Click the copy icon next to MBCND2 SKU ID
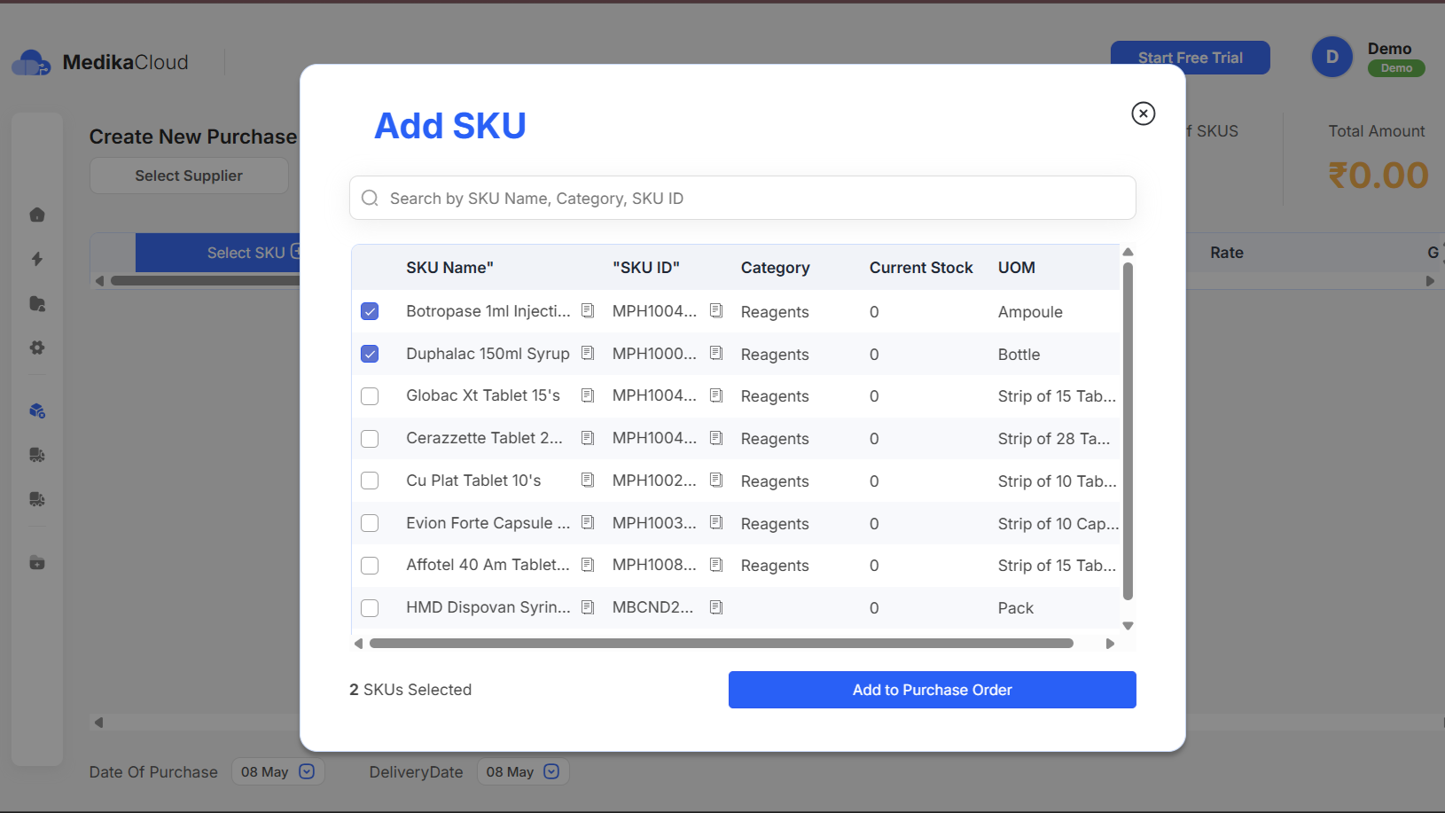 coord(716,607)
